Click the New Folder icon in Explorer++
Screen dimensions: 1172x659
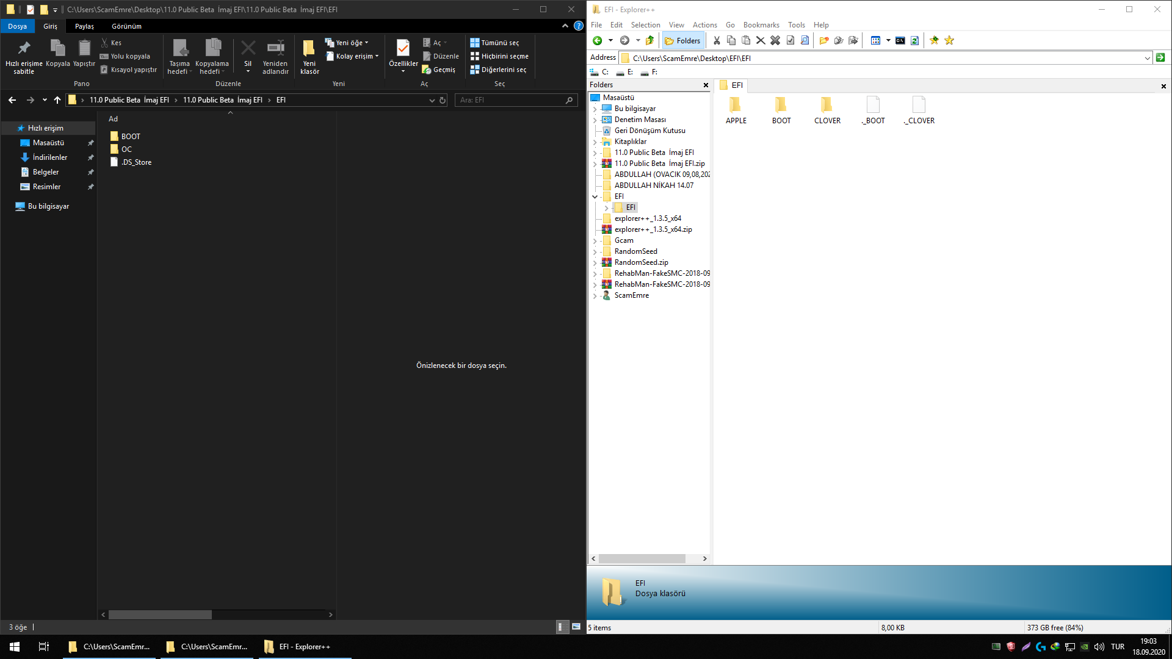pos(824,40)
